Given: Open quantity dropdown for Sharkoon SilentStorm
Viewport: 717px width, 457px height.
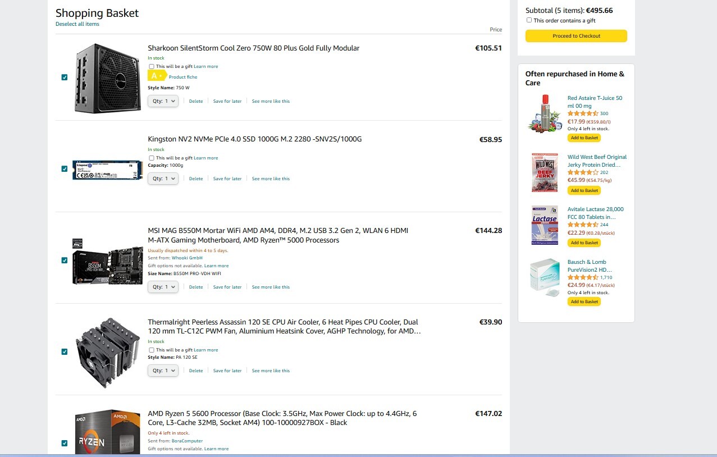Looking at the screenshot, I should [x=163, y=101].
